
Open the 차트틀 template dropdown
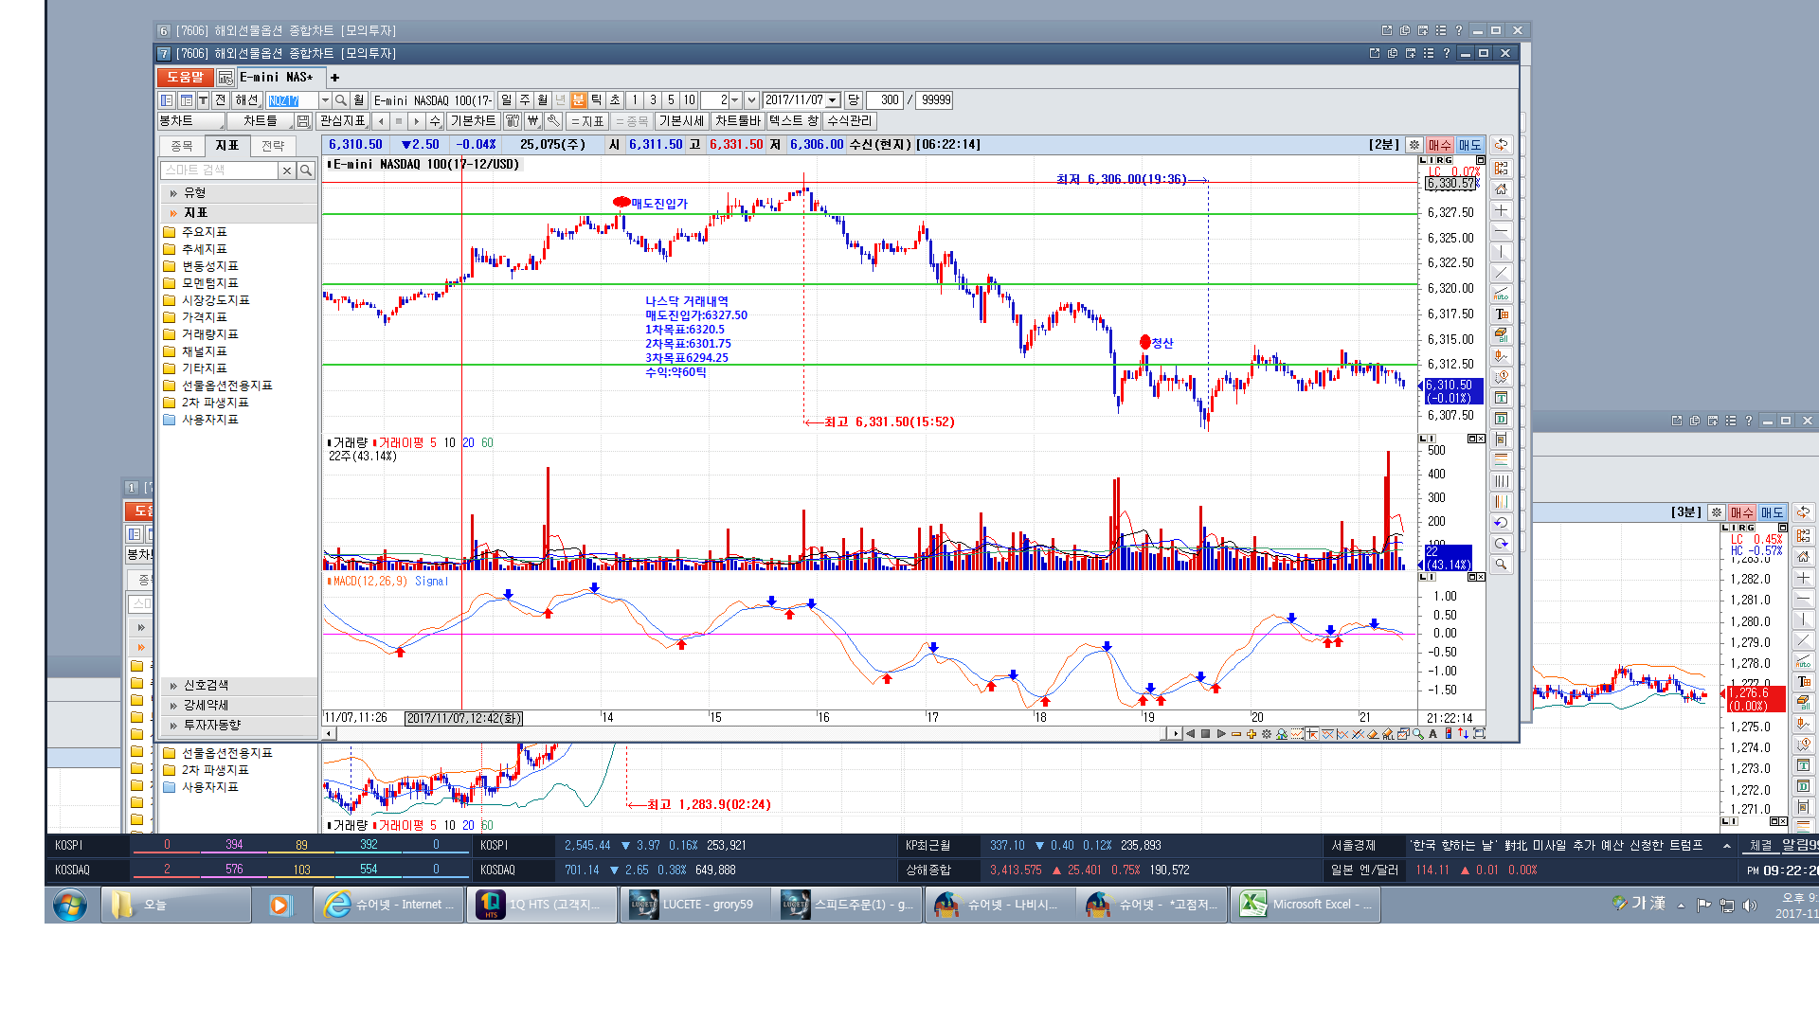261,121
